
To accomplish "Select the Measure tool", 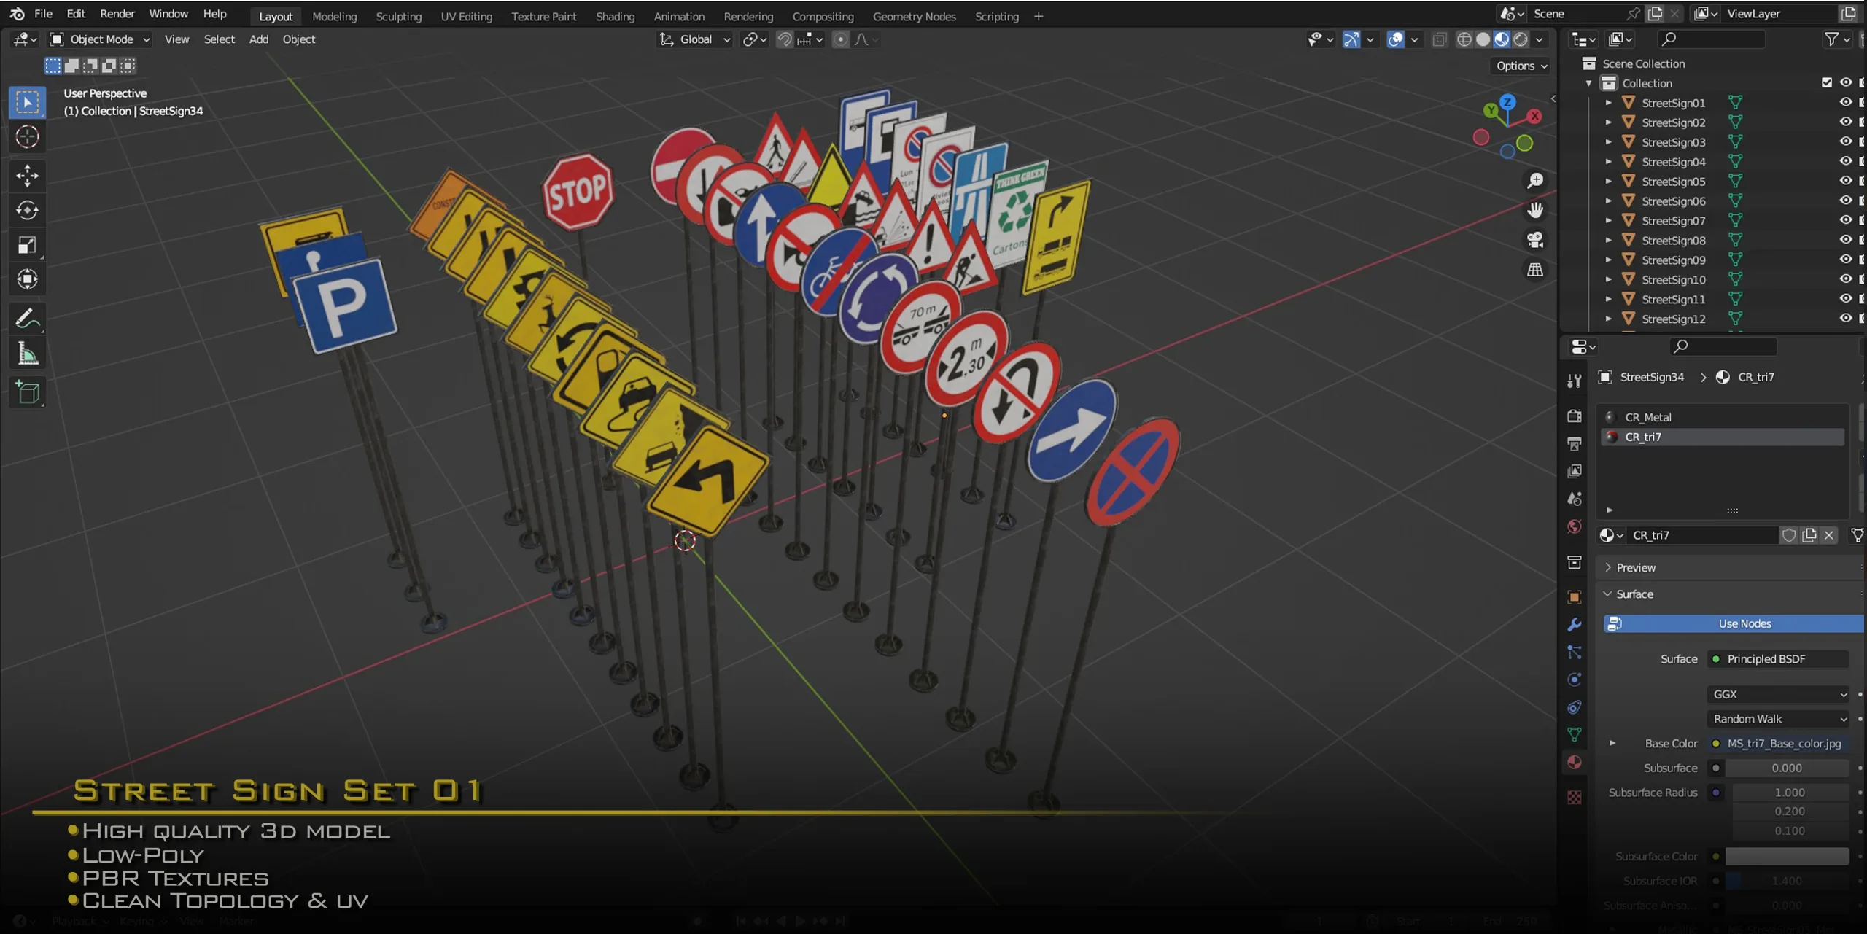I will pyautogui.click(x=27, y=354).
